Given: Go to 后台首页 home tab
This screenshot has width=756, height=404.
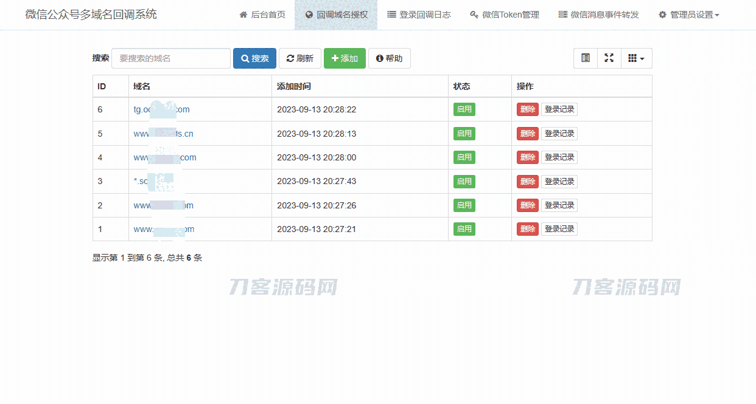Looking at the screenshot, I should [x=262, y=15].
